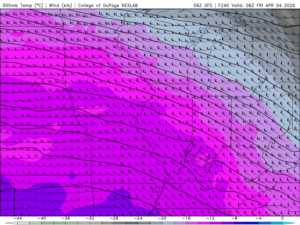Click the "06Z GFS" model run label
This screenshot has height=225, width=300.
[203, 5]
